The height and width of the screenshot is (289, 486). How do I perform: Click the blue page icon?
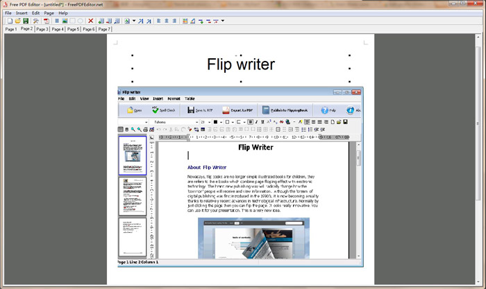point(117,21)
